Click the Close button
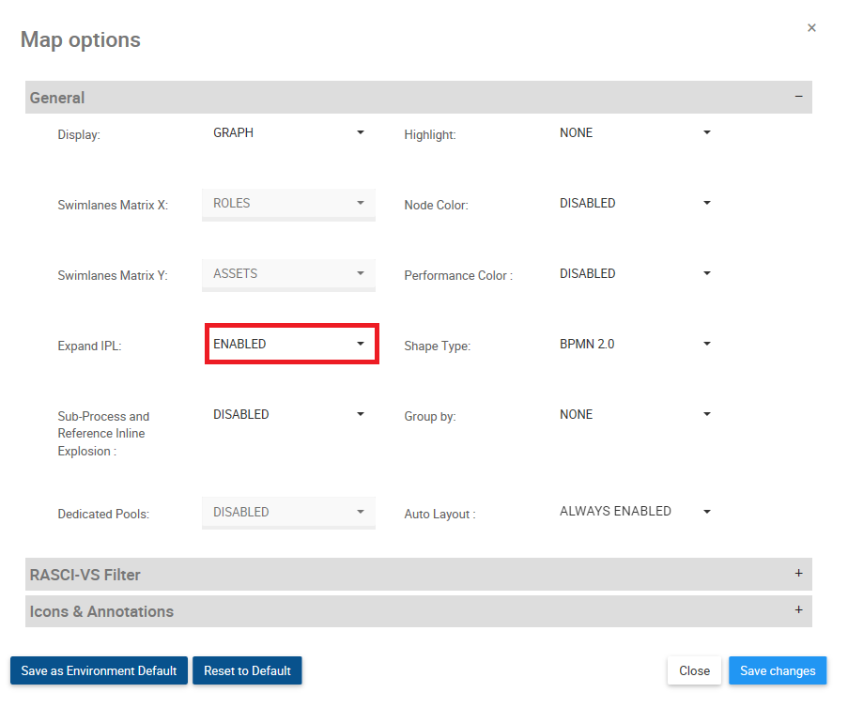 tap(694, 671)
